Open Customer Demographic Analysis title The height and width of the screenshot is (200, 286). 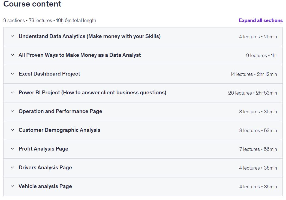click(x=59, y=130)
